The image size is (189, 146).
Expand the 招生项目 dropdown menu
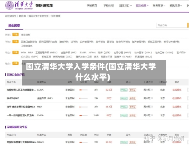[x=125, y=6]
